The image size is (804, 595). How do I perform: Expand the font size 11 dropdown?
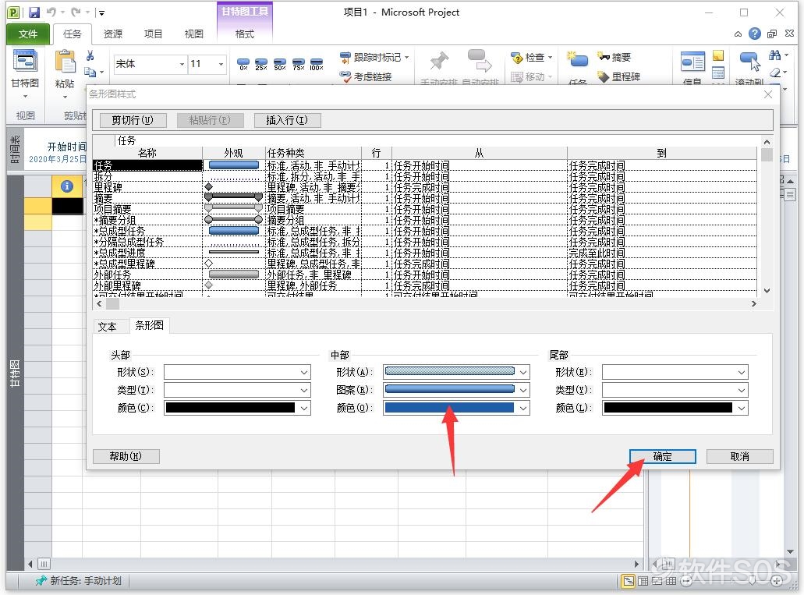pos(221,64)
